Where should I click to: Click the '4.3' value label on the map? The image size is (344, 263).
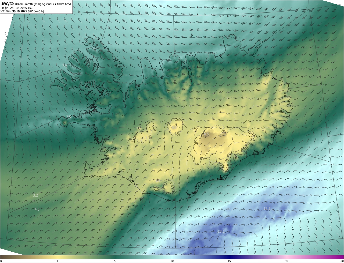(37, 209)
